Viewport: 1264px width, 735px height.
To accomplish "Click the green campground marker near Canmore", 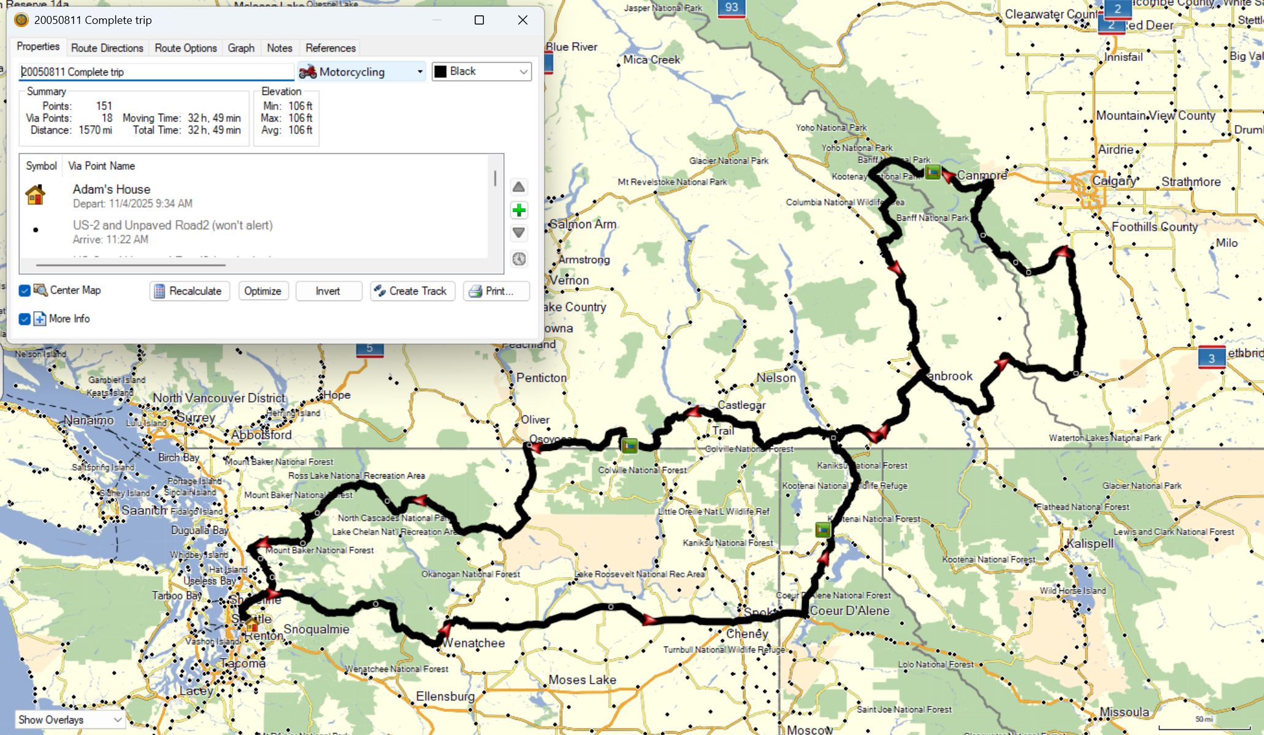I will point(932,172).
